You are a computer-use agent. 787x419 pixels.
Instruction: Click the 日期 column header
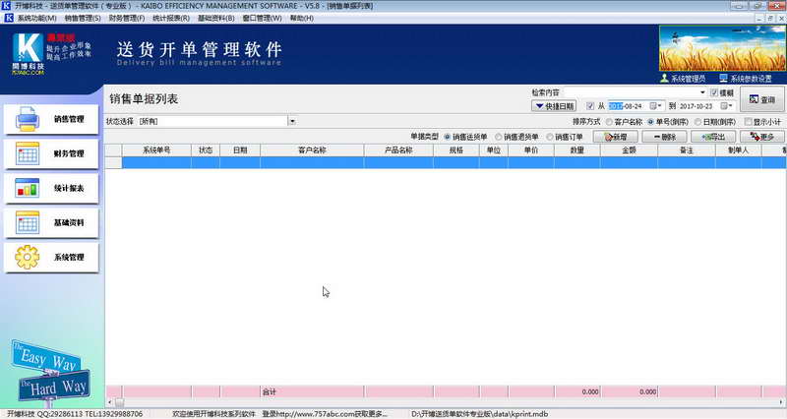click(240, 150)
